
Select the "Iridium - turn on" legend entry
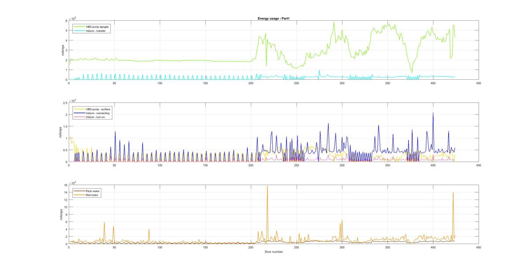(x=96, y=117)
